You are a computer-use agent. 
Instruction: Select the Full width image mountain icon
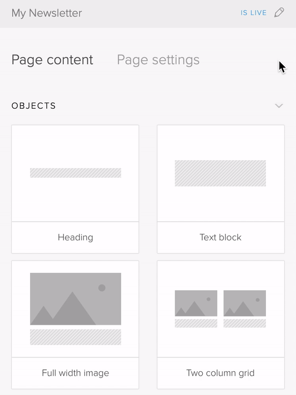[x=75, y=299]
